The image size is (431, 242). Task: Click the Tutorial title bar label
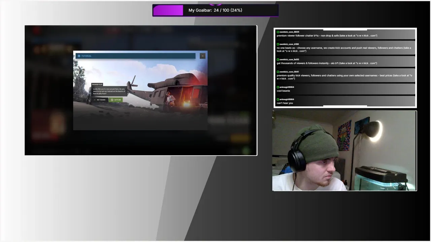[x=87, y=56]
